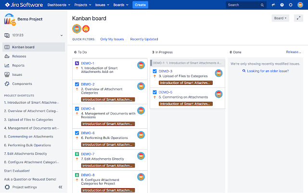
Task: Open the Projects dropdown menu
Action: tap(83, 5)
